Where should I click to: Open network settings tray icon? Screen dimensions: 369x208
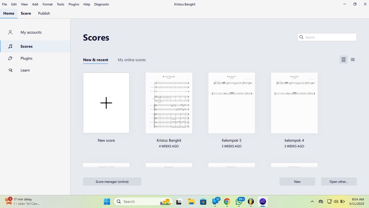point(329,201)
